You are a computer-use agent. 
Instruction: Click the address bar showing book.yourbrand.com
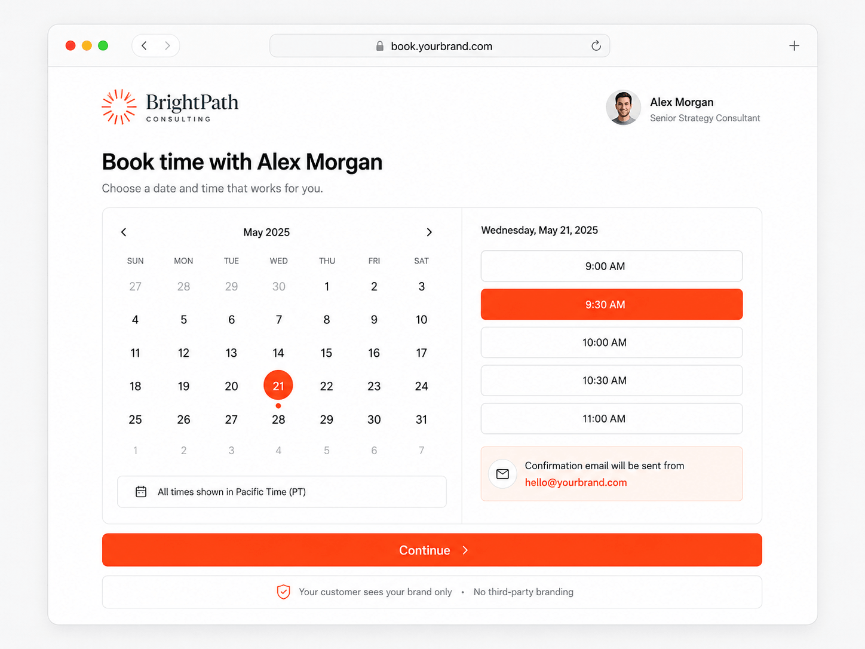[440, 46]
